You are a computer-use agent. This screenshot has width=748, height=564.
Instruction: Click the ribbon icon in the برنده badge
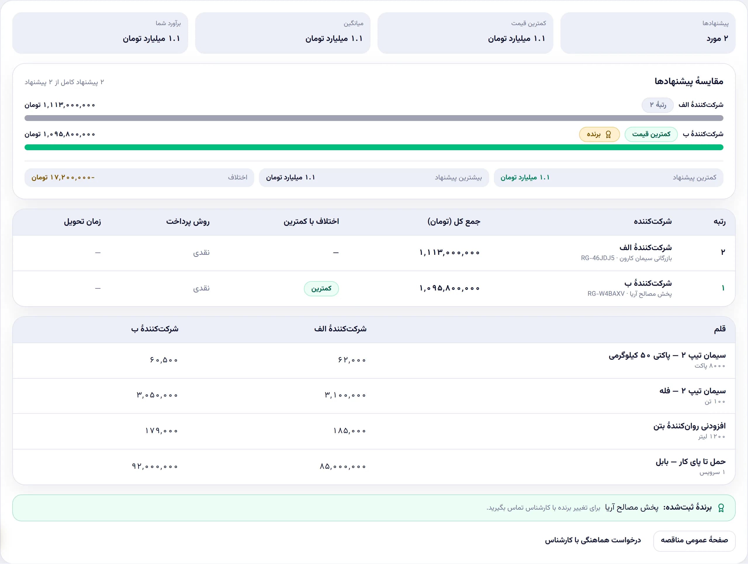608,135
